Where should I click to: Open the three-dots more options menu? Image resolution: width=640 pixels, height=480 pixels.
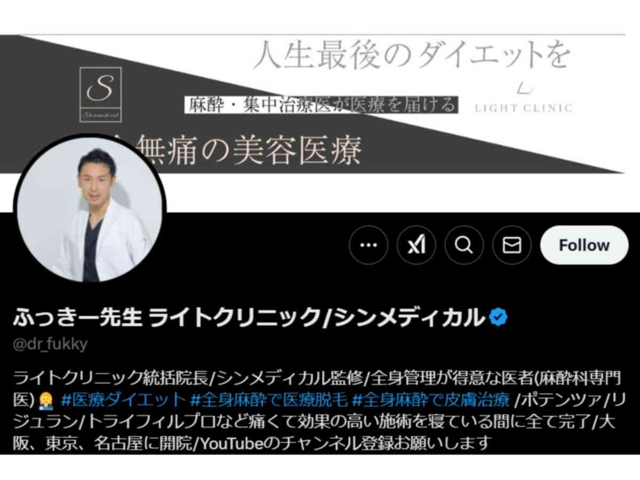(x=369, y=245)
